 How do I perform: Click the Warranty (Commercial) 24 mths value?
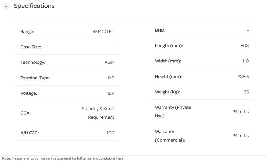point(240,136)
